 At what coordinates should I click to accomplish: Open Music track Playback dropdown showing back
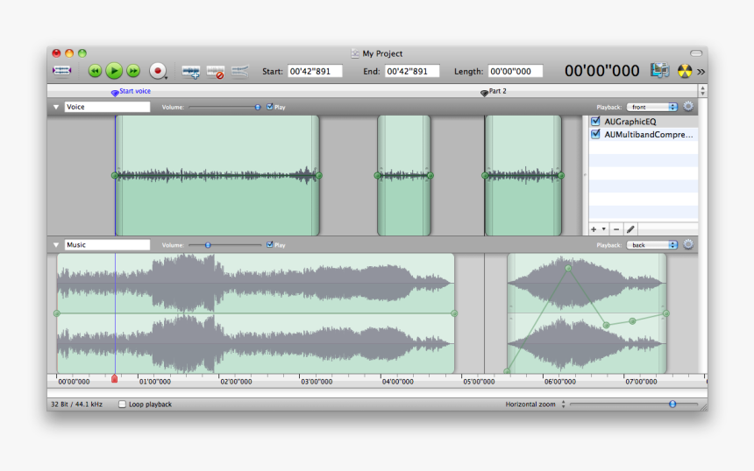tap(652, 245)
